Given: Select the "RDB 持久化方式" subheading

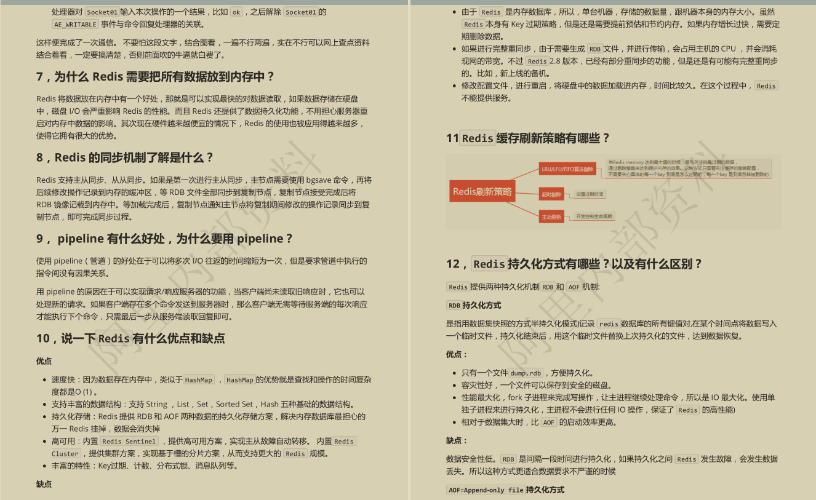Looking at the screenshot, I should [474, 305].
